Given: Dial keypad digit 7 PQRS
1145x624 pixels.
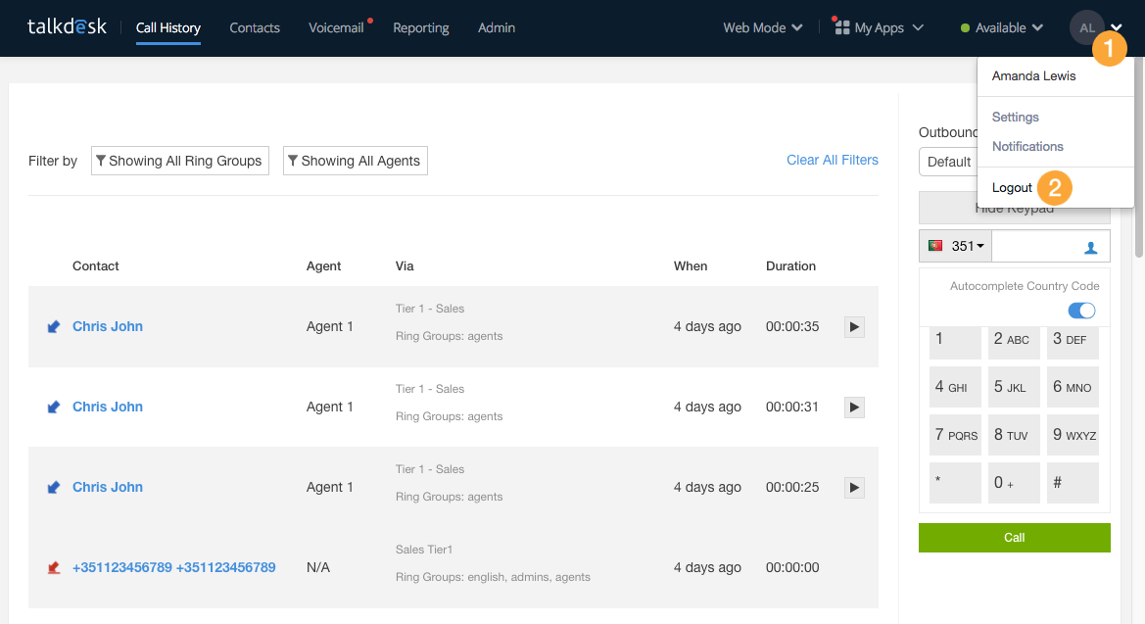Looking at the screenshot, I should coord(955,435).
